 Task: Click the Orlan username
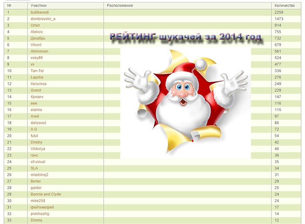[35, 25]
